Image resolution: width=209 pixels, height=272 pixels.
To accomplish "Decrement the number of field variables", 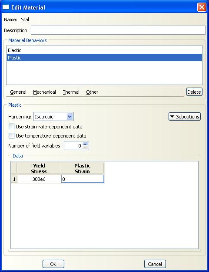I will [85, 147].
